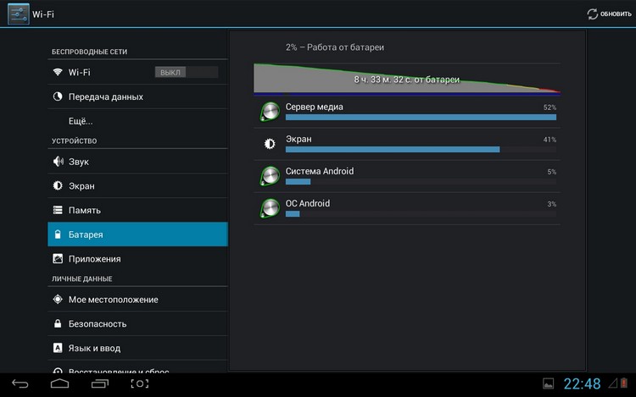Viewport: 636px width, 397px height.
Task: Toggle the Wi-Fi ВЫКЛ switch
Action: tap(187, 72)
